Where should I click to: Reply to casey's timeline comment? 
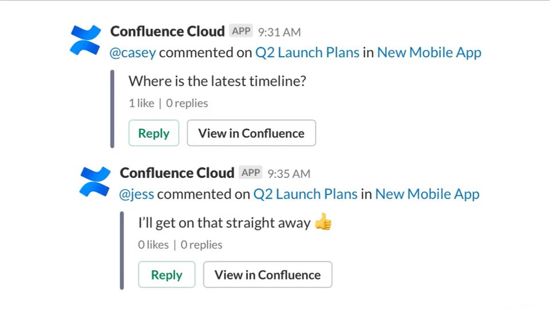(x=154, y=133)
